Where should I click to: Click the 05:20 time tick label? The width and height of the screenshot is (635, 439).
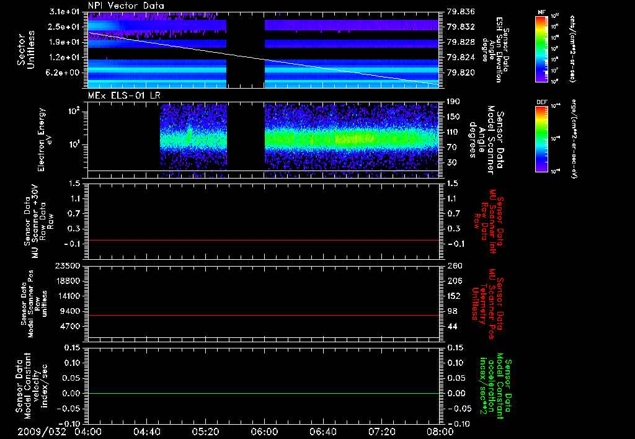[x=205, y=432]
